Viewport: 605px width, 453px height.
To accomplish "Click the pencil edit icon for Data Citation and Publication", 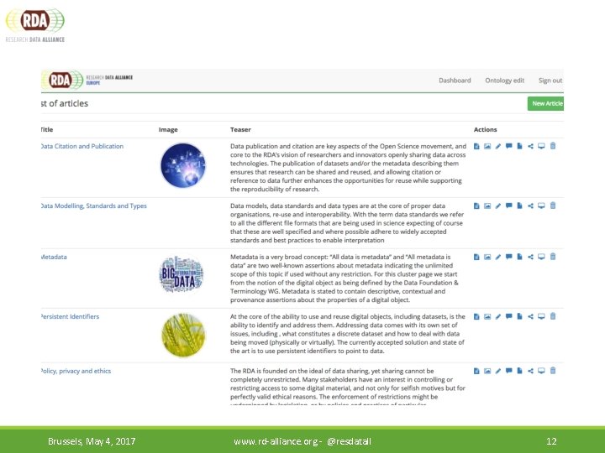I will pyautogui.click(x=498, y=146).
